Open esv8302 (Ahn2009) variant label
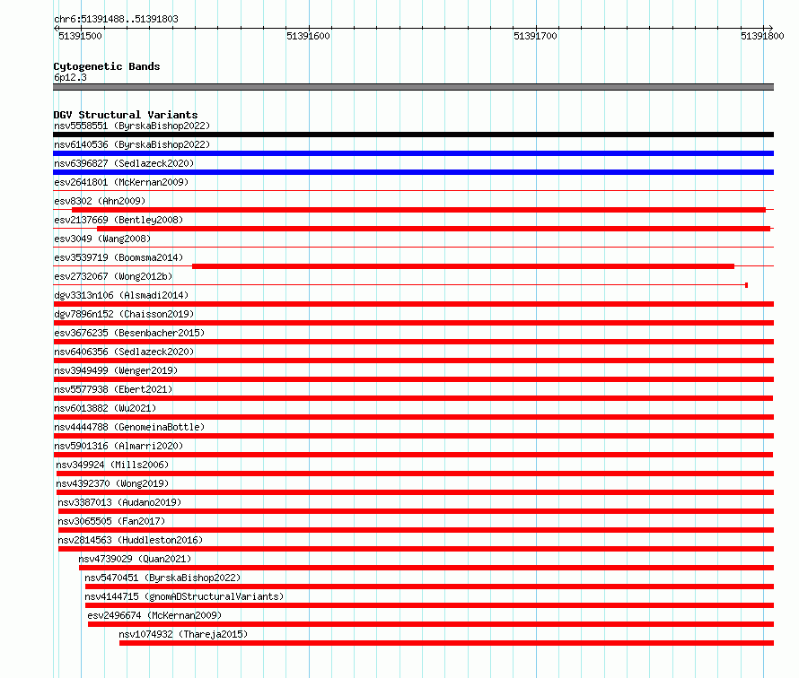This screenshot has height=678, width=799. pos(100,201)
